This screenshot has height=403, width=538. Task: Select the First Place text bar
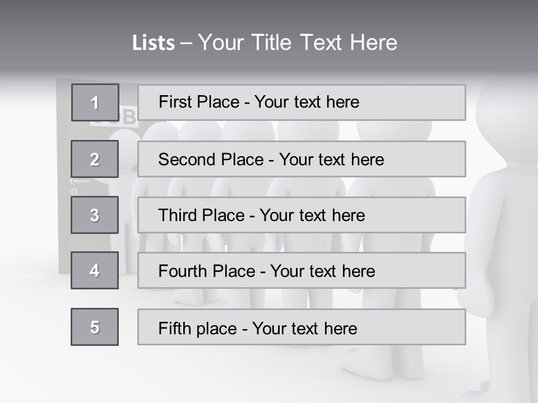coord(302,102)
